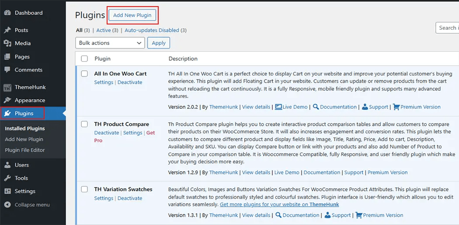Open Documentation link for TH Product Compare

[322, 172]
